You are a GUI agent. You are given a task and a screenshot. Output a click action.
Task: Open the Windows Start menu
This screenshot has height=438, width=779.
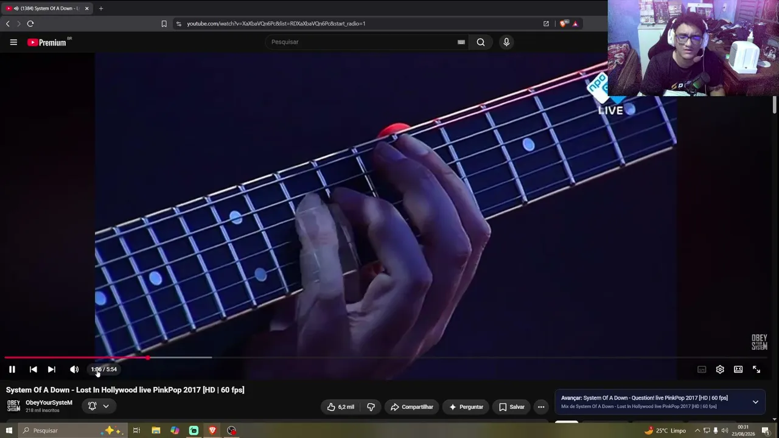coord(9,431)
